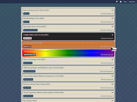Viewport: 137px width, 102px height.
Task: Expand the Artfight 2025 soon!! post arrow
Action: point(112,35)
